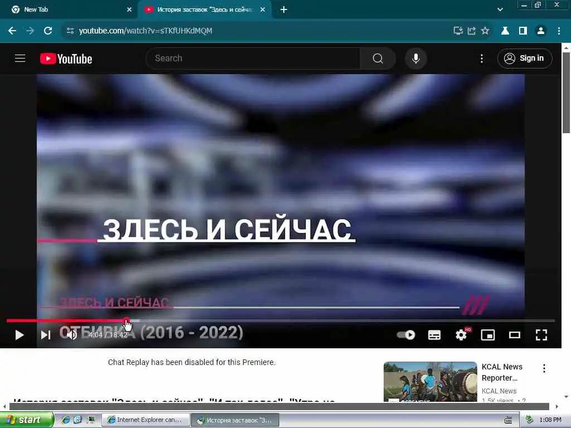Reload the YouTube page
The width and height of the screenshot is (571, 428).
coord(48,31)
